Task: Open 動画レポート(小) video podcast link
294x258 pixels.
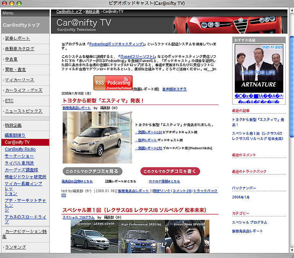Action: pyautogui.click(x=149, y=132)
